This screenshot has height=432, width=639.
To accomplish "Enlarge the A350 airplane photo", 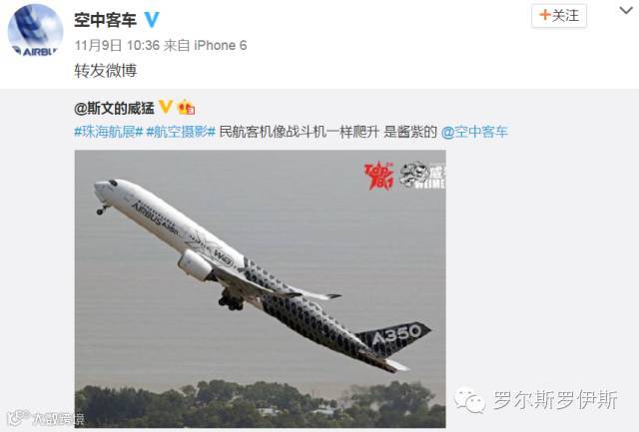I will [x=260, y=288].
